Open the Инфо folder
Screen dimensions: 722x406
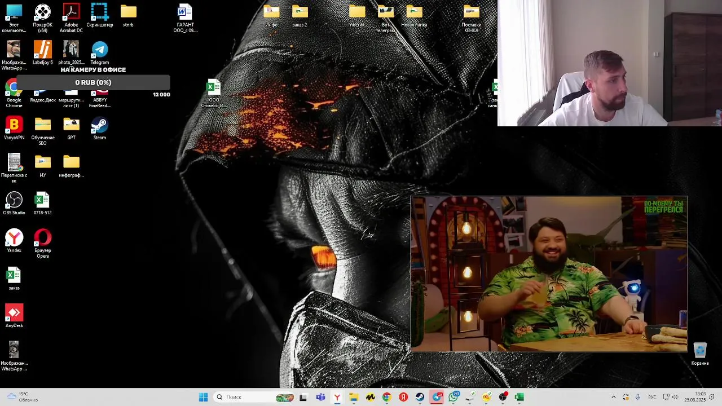pos(271,16)
